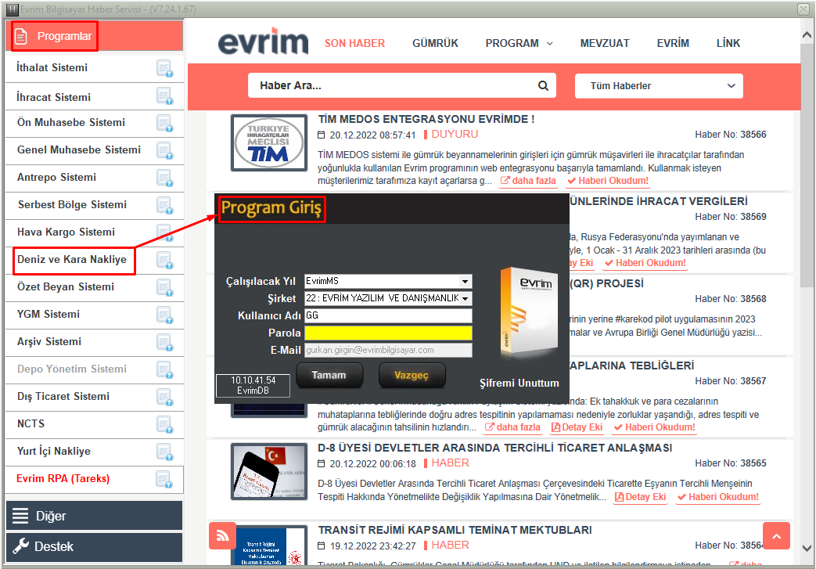Click daha fazla on TİM MEDOS news

[x=528, y=181]
